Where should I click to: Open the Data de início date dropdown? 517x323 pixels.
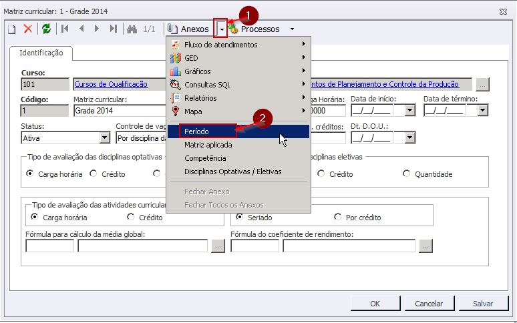click(x=409, y=111)
